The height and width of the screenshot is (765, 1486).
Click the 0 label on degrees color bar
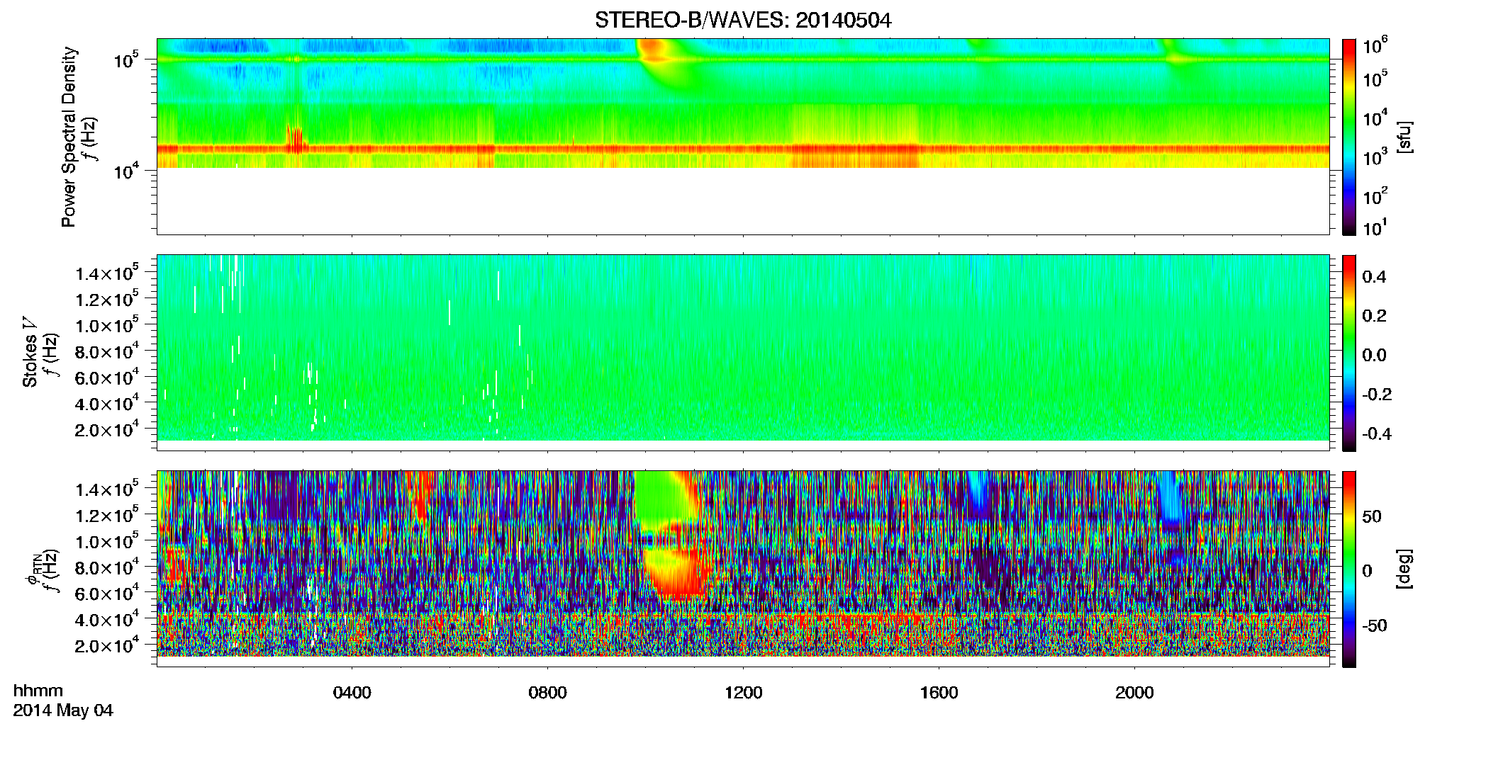click(1368, 571)
